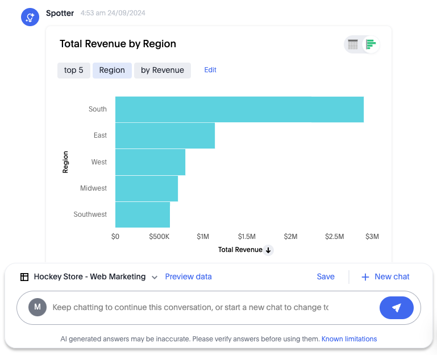437x355 pixels.
Task: Save the current answer
Action: tap(326, 276)
